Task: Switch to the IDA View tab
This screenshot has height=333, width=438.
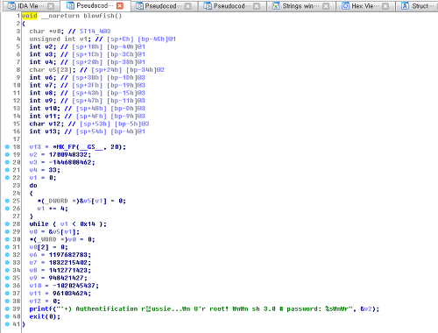Action: (31, 6)
